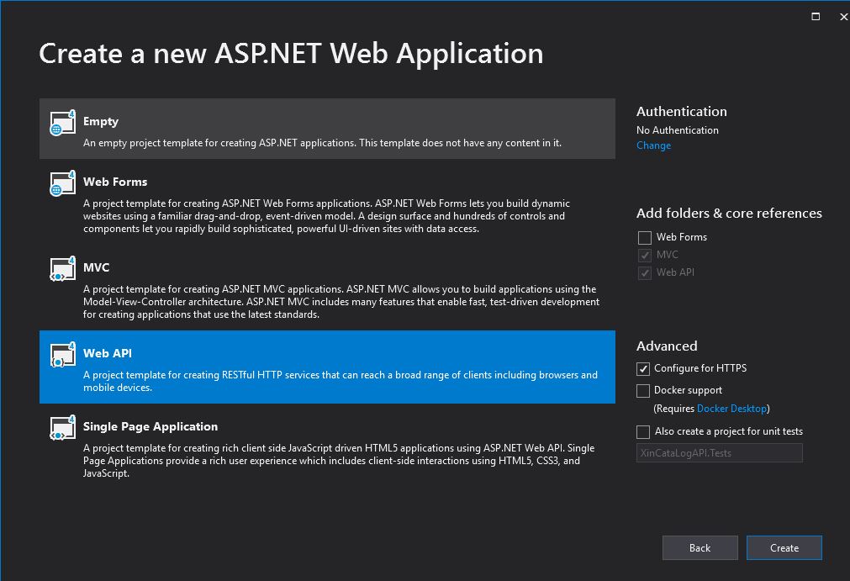Uncheck Configure for HTTPS
This screenshot has height=581, width=850.
point(643,368)
